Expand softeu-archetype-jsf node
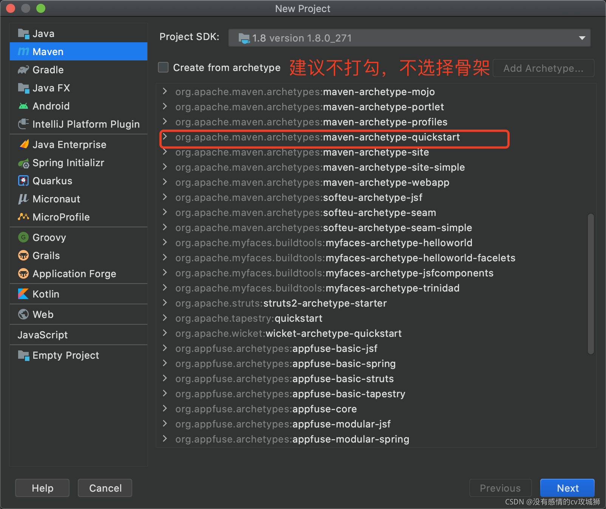606x509 pixels. [165, 197]
